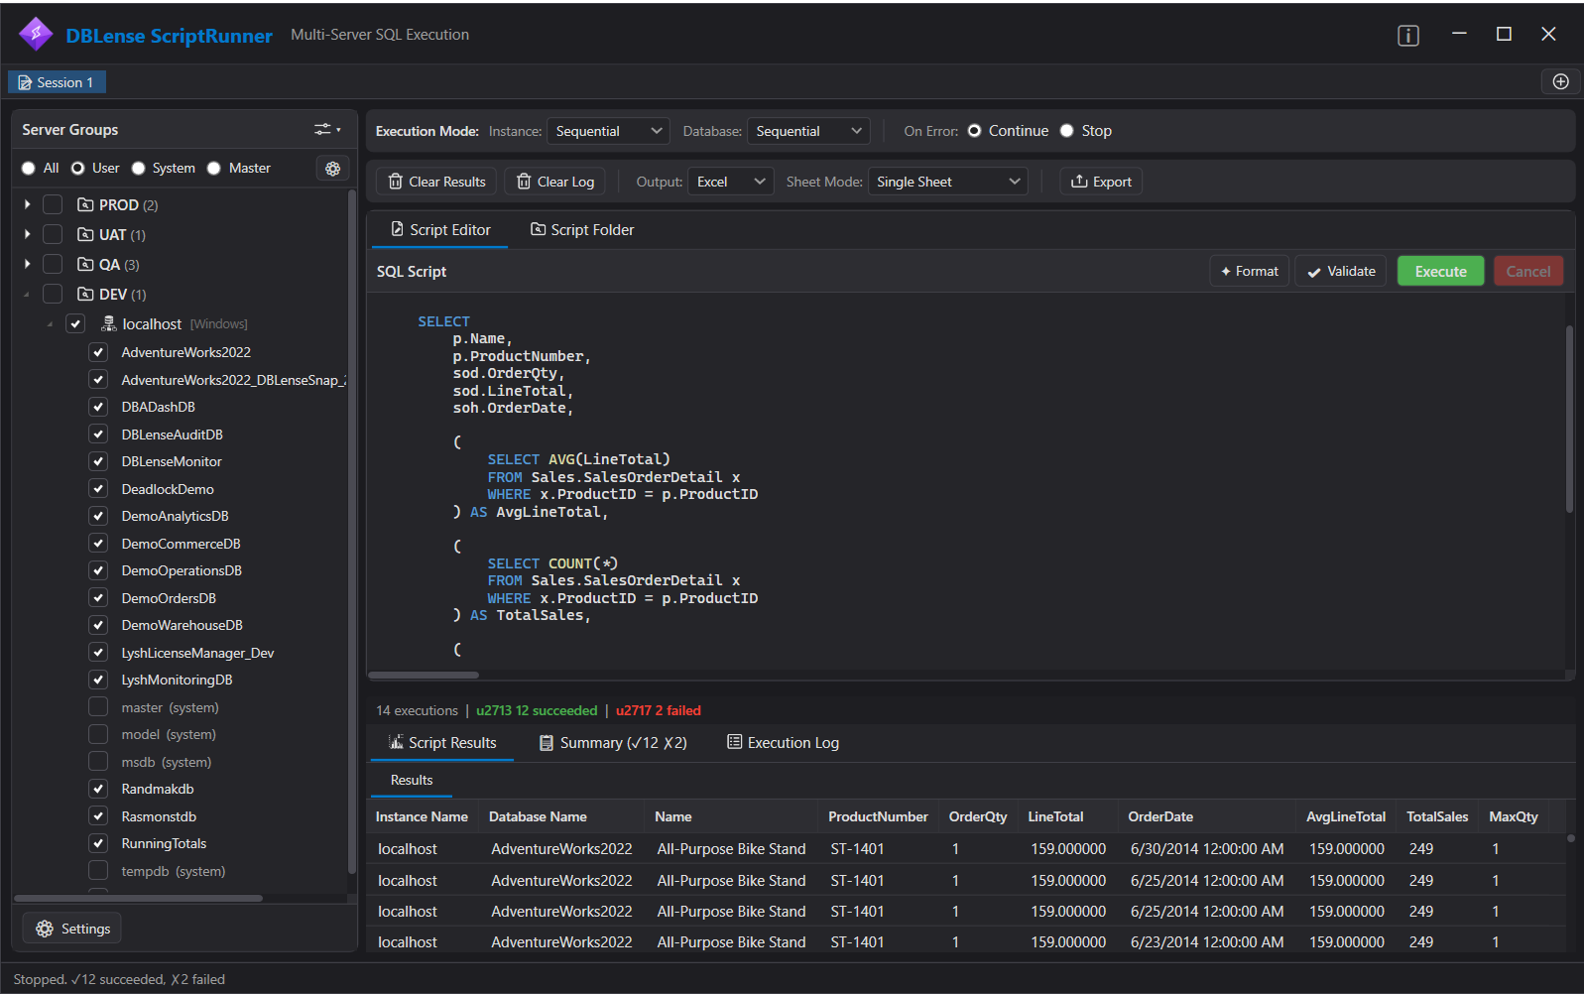This screenshot has height=994, width=1584.
Task: Click the Export button
Action: tap(1101, 182)
